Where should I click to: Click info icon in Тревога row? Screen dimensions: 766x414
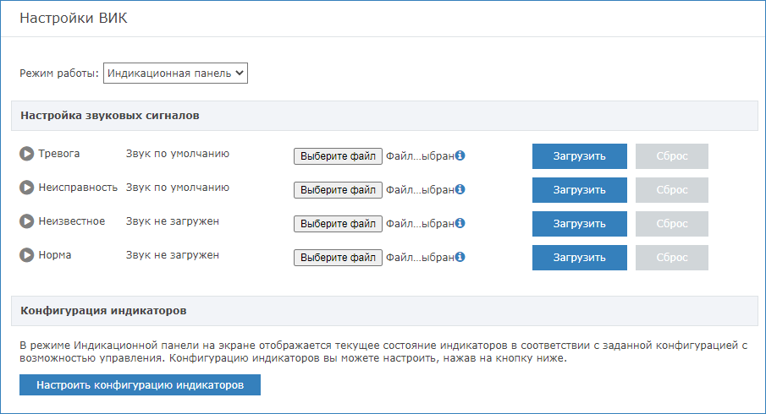pyautogui.click(x=460, y=156)
